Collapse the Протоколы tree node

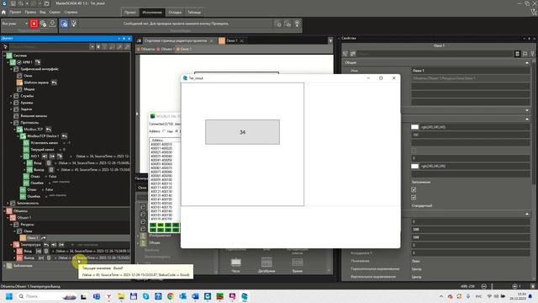click(11, 123)
